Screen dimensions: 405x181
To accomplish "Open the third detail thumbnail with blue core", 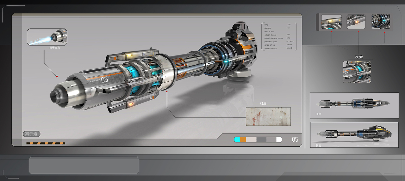I will (381, 22).
